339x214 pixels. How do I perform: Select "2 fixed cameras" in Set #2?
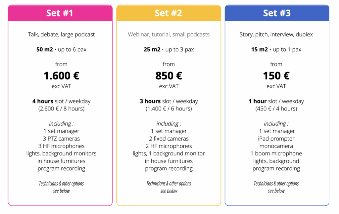pyautogui.click(x=169, y=139)
